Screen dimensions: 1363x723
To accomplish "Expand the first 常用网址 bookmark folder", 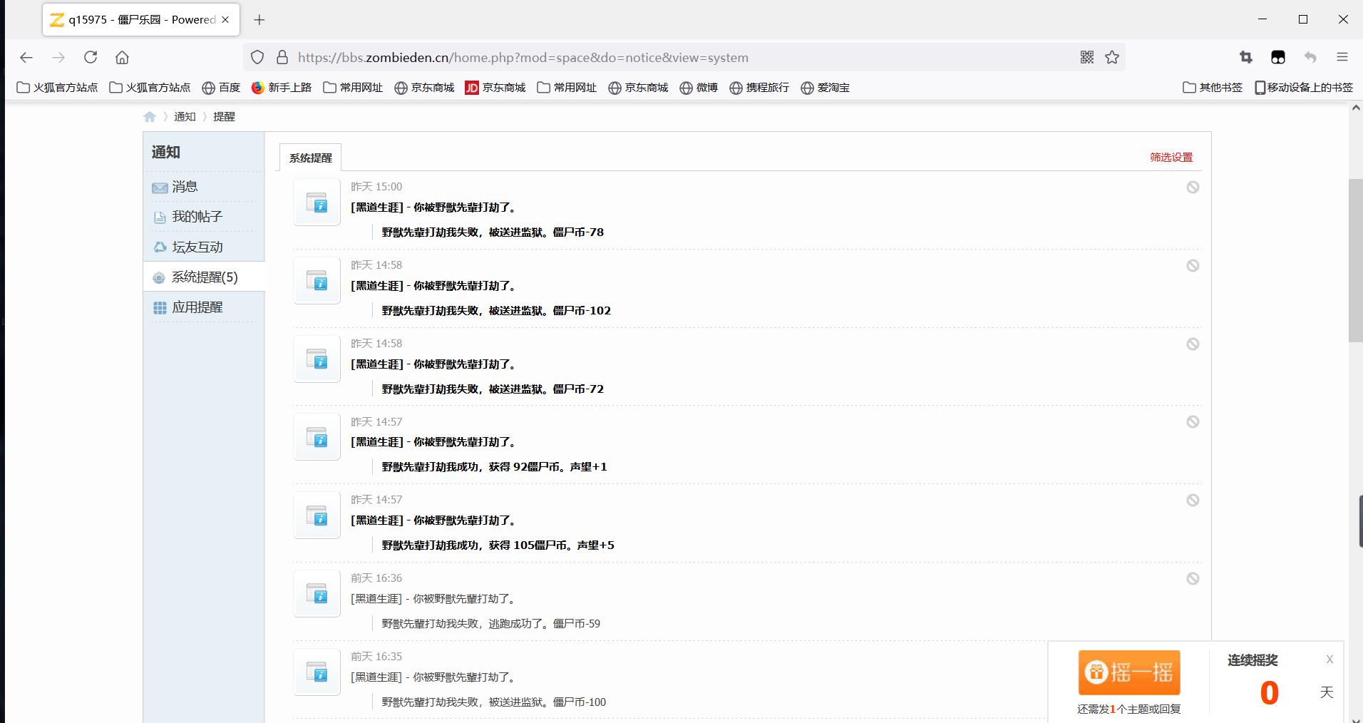I will [x=353, y=88].
